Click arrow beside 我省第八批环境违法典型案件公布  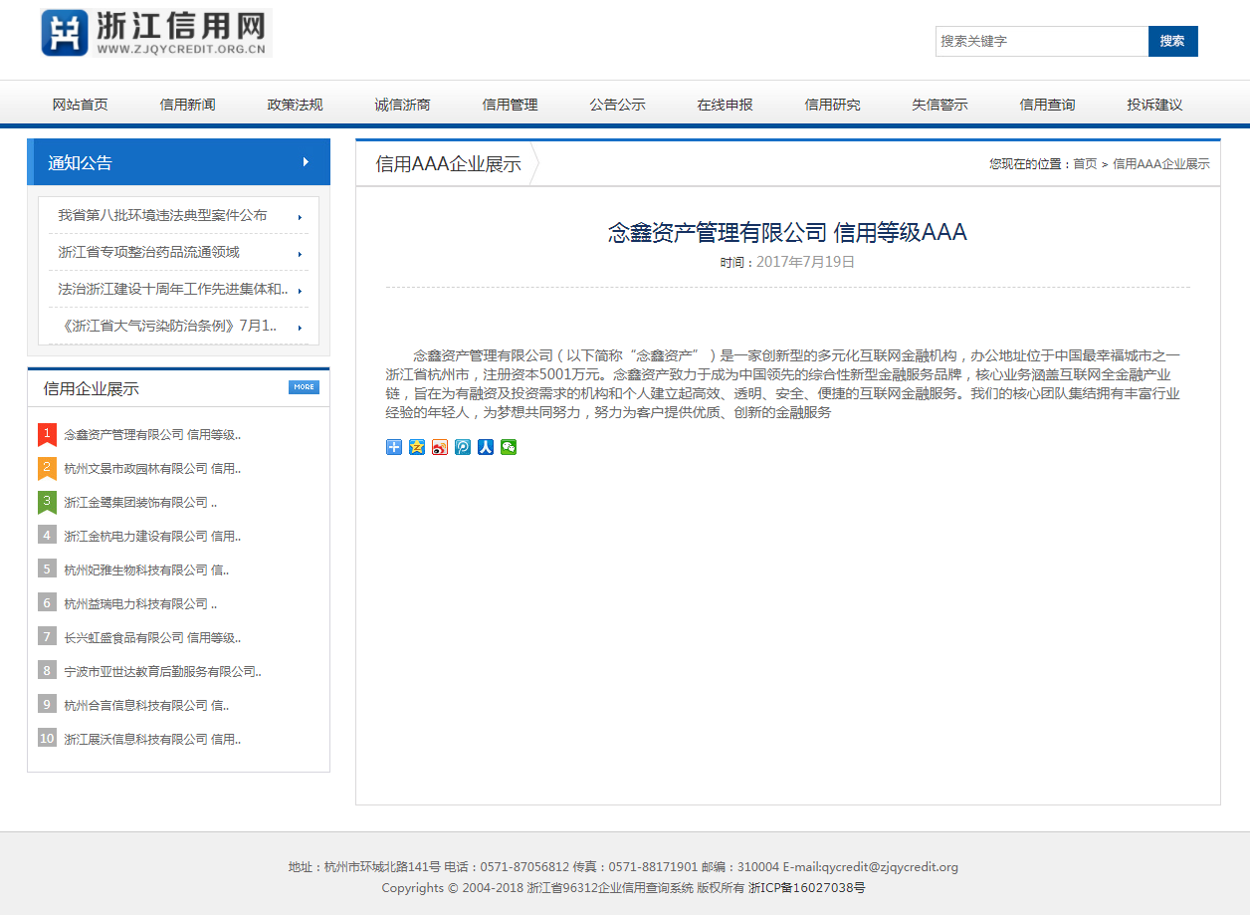click(x=300, y=217)
